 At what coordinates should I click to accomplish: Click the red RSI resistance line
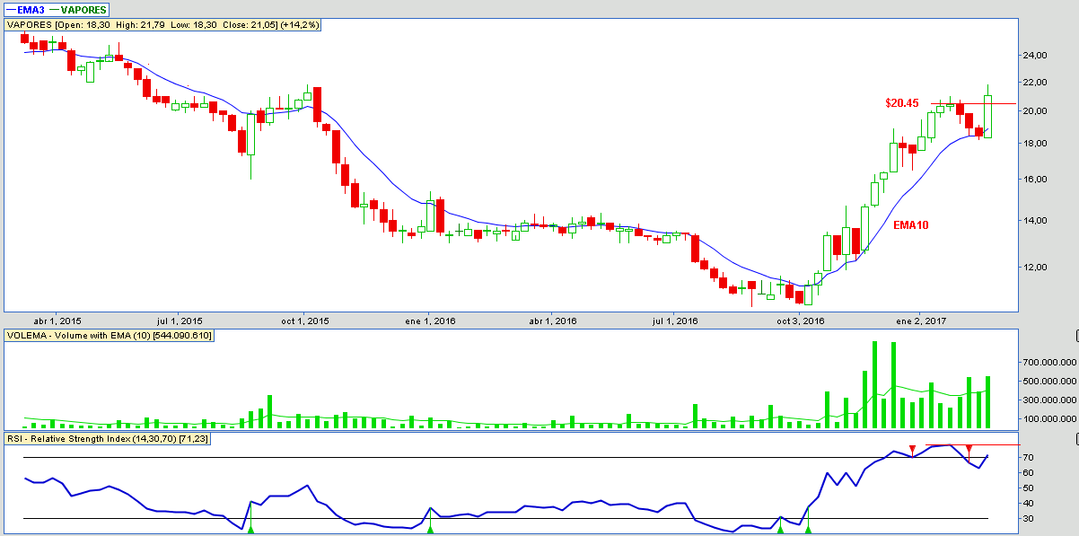pos(973,444)
